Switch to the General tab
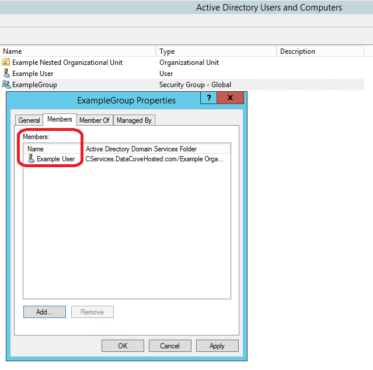Screen dimensions: 373x370 click(x=29, y=120)
